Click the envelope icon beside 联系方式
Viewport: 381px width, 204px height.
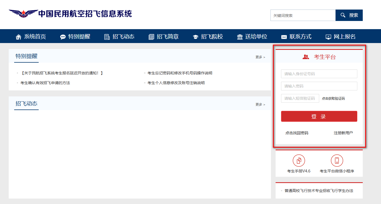pyautogui.click(x=284, y=37)
